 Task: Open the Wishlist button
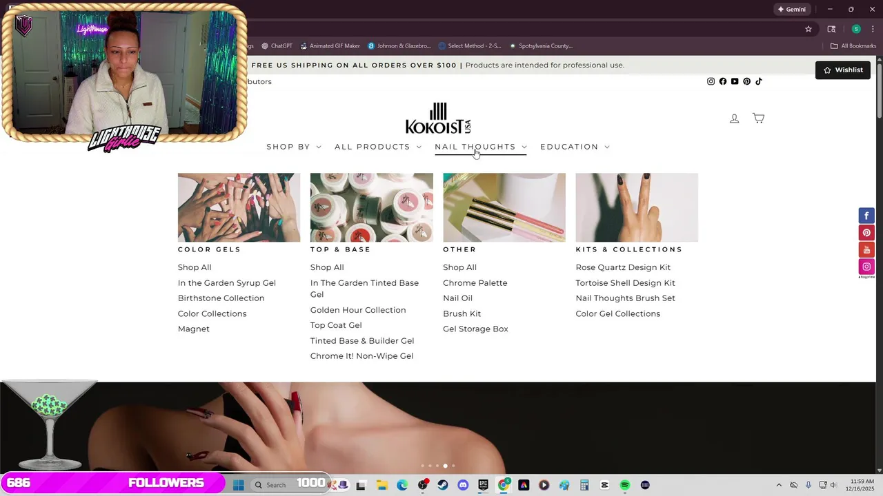point(843,70)
